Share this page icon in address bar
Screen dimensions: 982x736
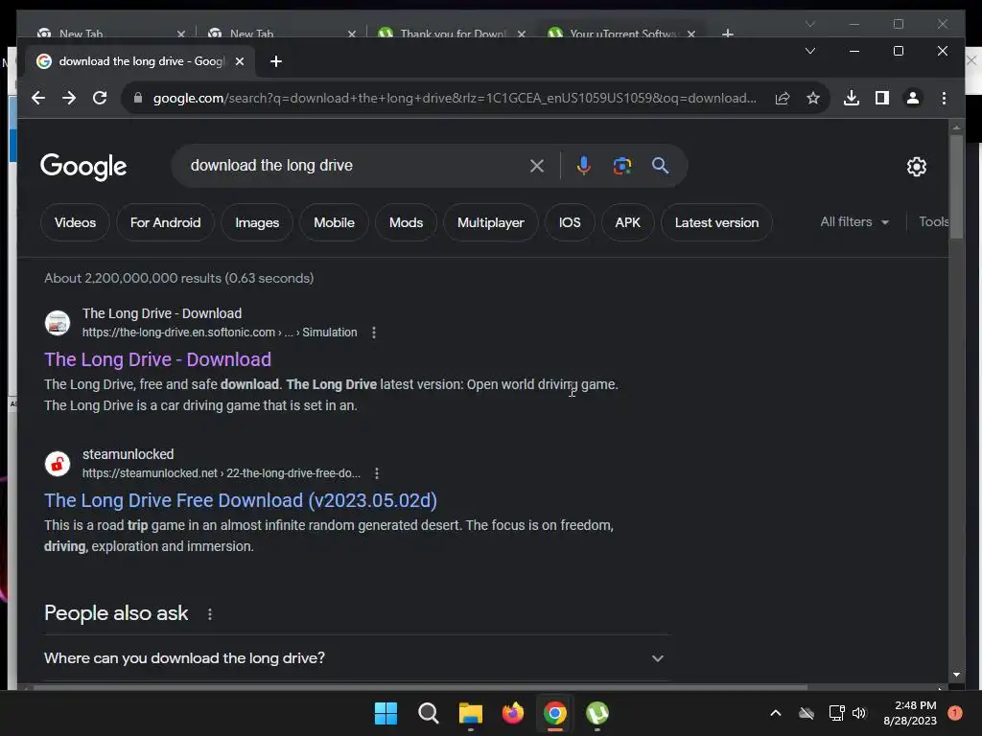783,99
